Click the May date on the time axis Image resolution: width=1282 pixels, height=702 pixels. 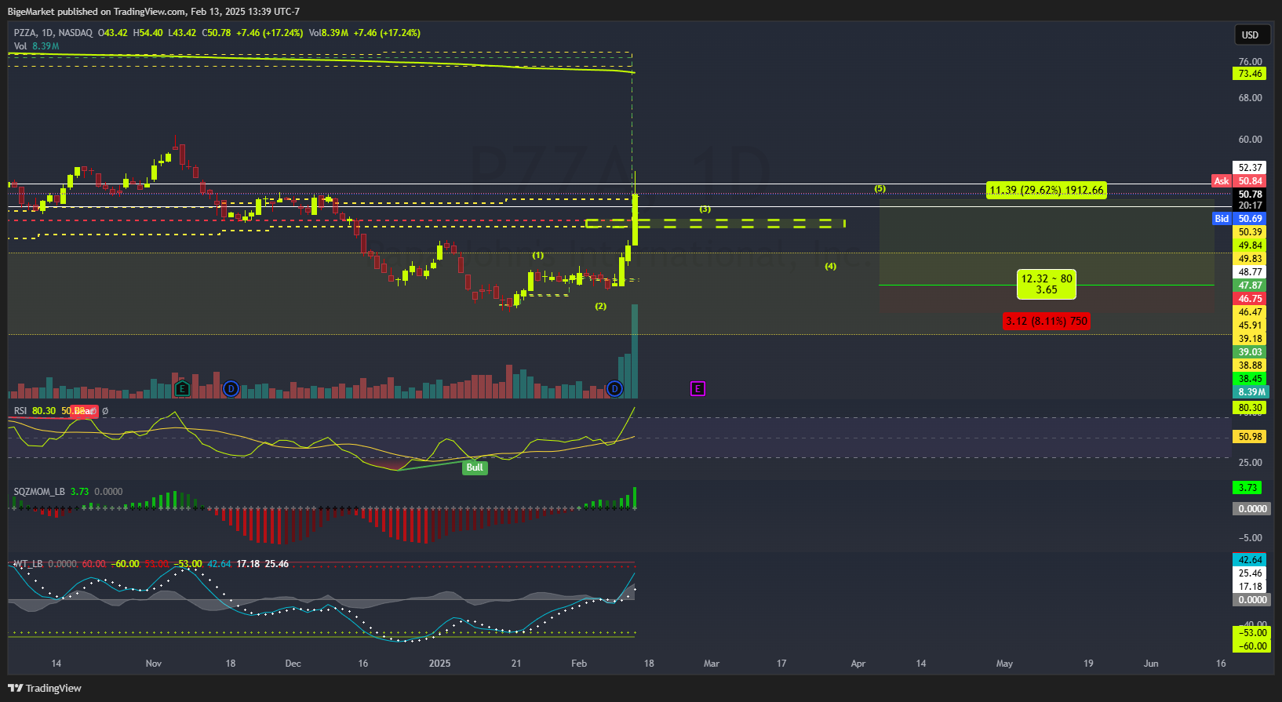1004,664
